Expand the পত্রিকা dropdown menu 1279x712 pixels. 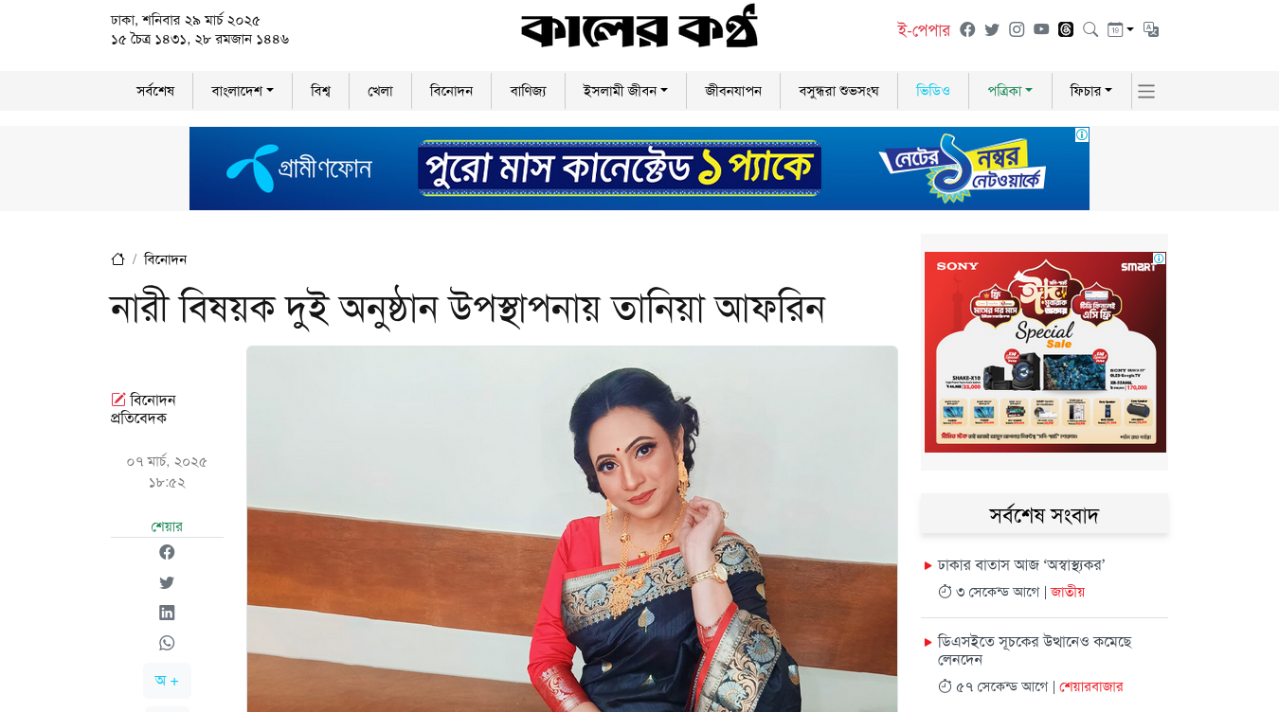click(x=1010, y=91)
